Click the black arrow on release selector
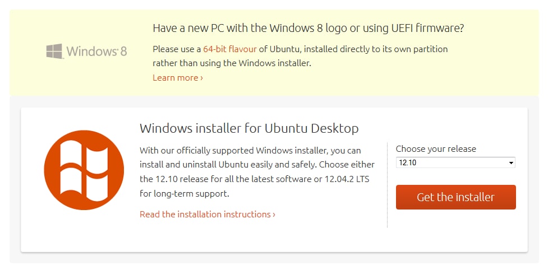Image resolution: width=548 pixels, height=270 pixels. click(511, 163)
